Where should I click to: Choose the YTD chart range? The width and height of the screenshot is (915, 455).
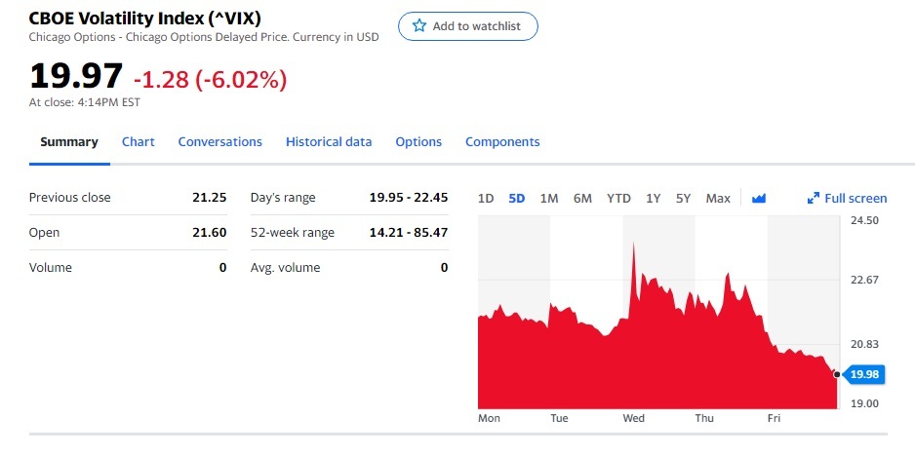point(618,199)
